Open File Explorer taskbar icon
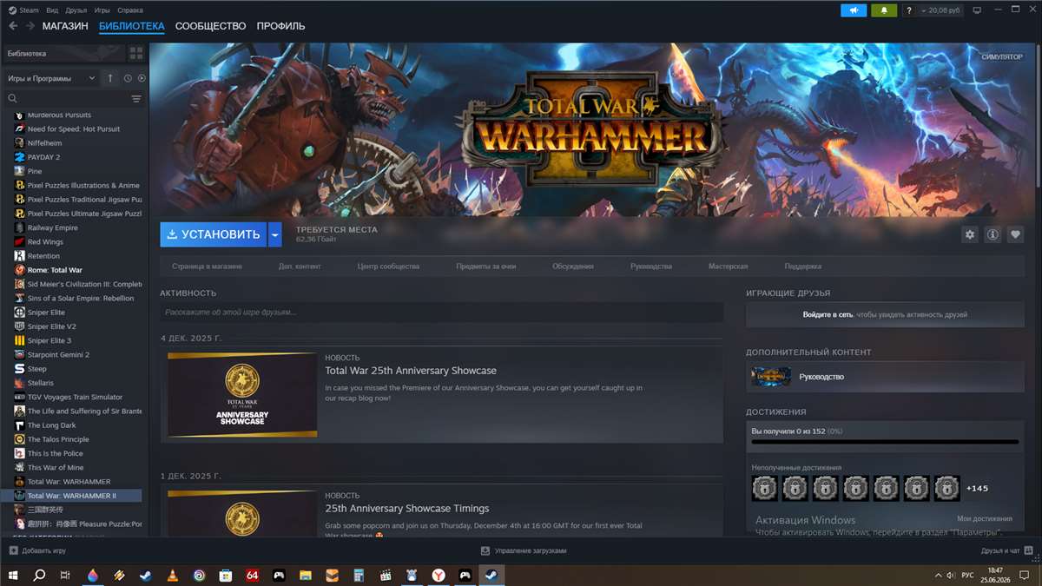This screenshot has width=1042, height=586. pos(305,575)
